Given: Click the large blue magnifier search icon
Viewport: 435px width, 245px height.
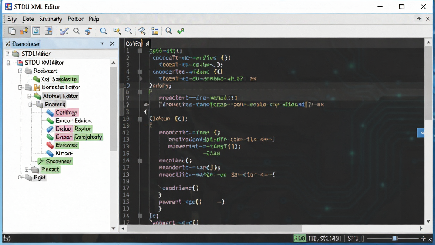Looking at the screenshot, I should pyautogui.click(x=103, y=31).
